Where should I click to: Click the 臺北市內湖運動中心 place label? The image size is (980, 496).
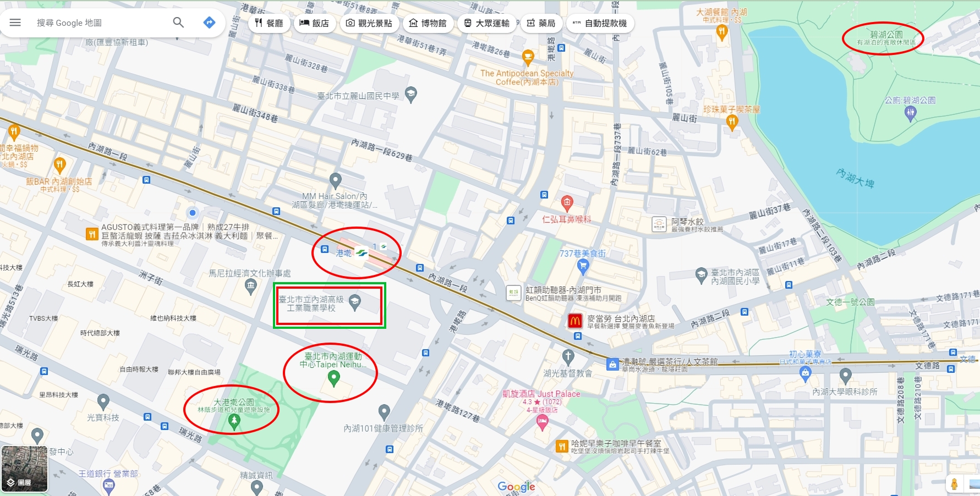333,360
